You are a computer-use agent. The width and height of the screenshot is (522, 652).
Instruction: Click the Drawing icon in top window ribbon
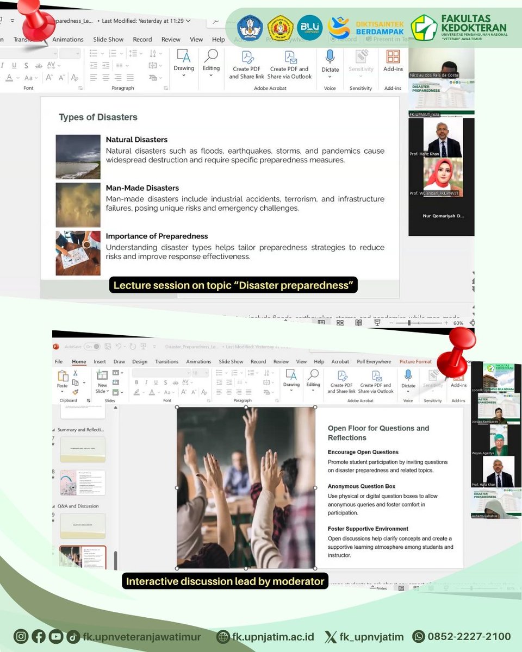[x=184, y=57]
